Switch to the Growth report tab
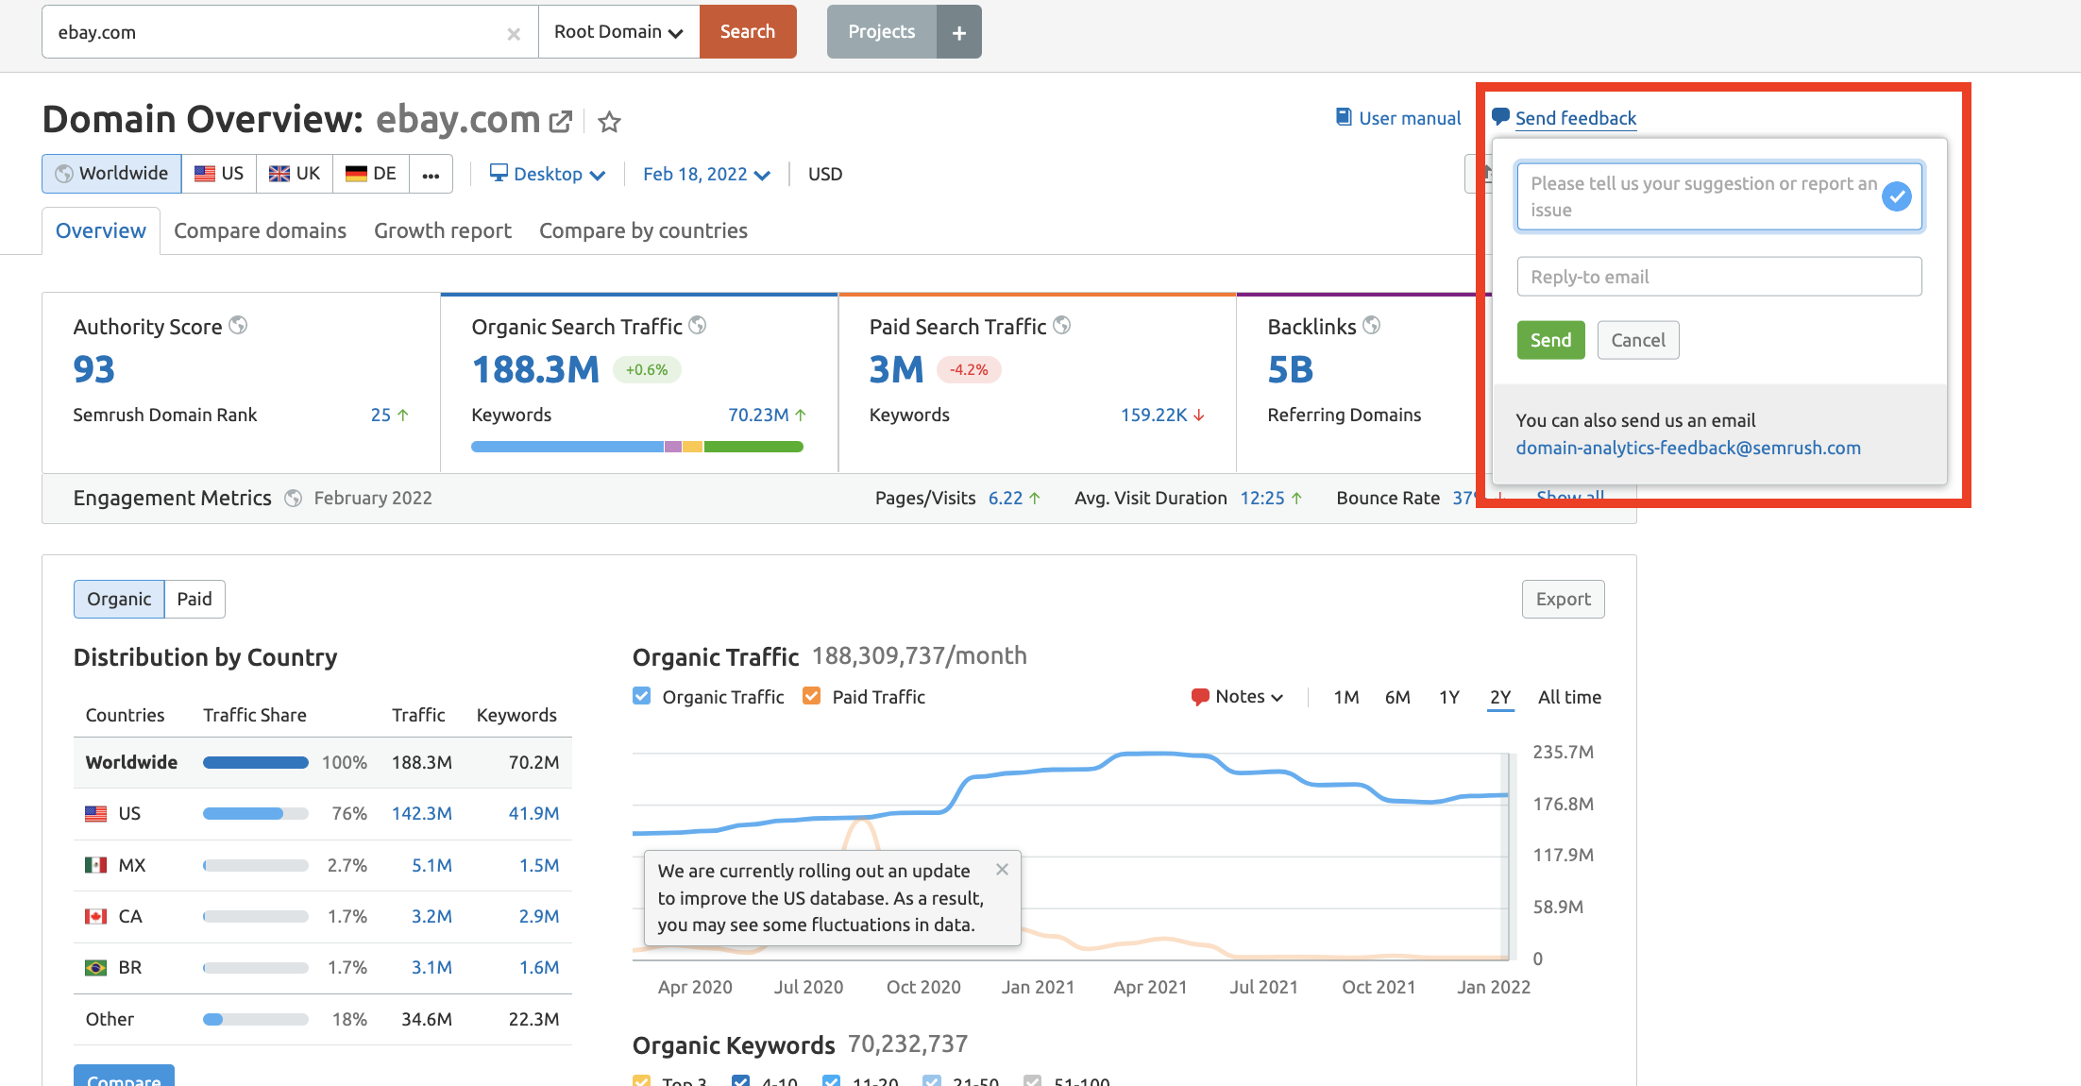 443,230
